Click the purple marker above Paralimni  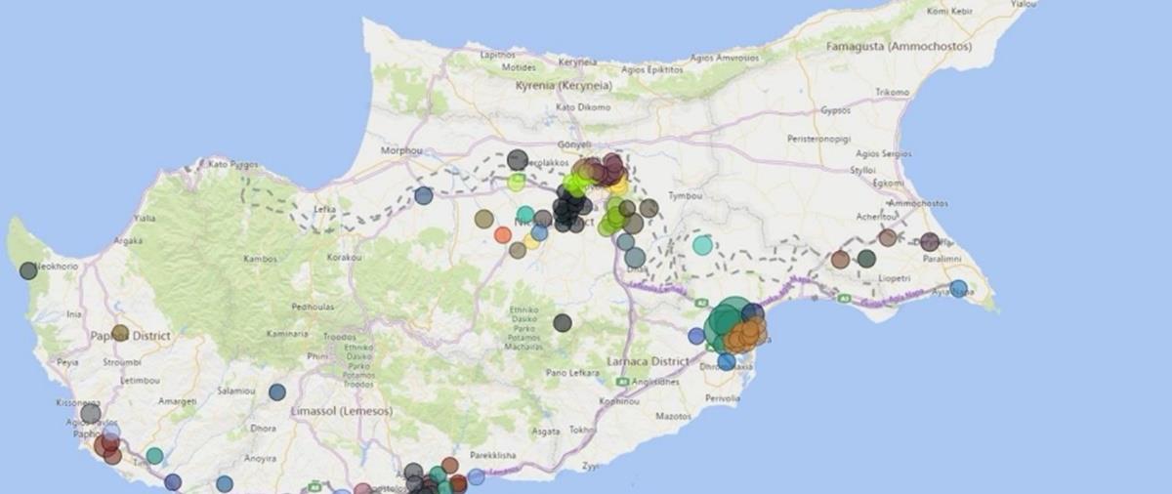point(929,241)
